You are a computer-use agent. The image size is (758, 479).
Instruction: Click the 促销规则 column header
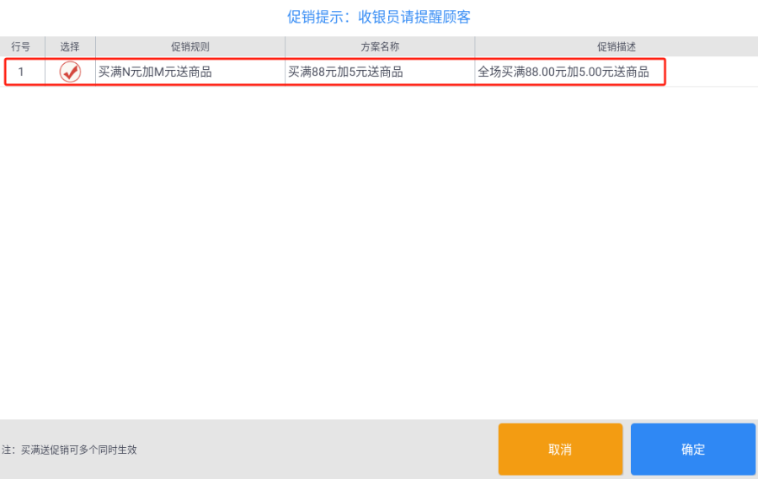190,47
